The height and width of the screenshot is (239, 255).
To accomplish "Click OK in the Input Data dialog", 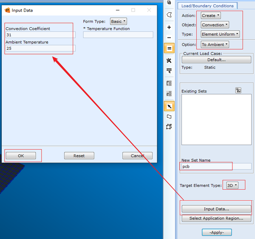I will [x=21, y=156].
